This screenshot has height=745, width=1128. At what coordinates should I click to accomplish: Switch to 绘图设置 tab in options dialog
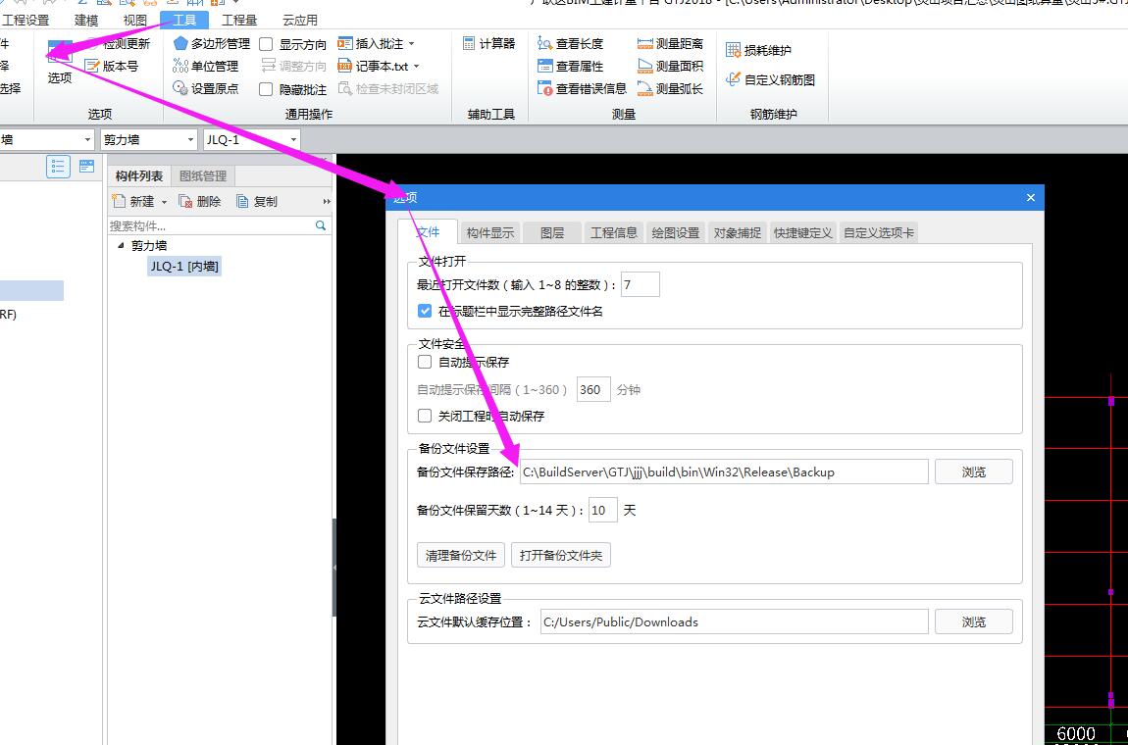tap(676, 232)
